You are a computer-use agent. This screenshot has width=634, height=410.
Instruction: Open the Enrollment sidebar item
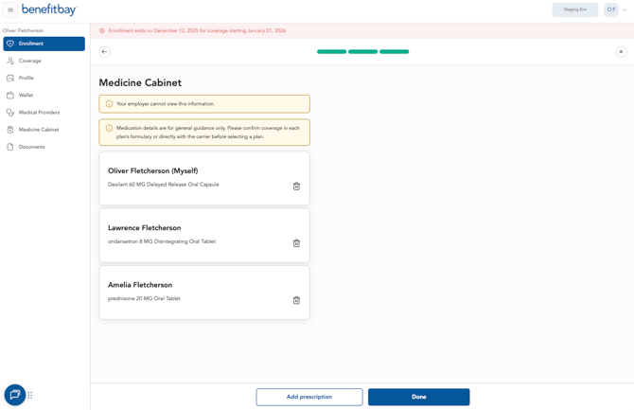coord(44,44)
